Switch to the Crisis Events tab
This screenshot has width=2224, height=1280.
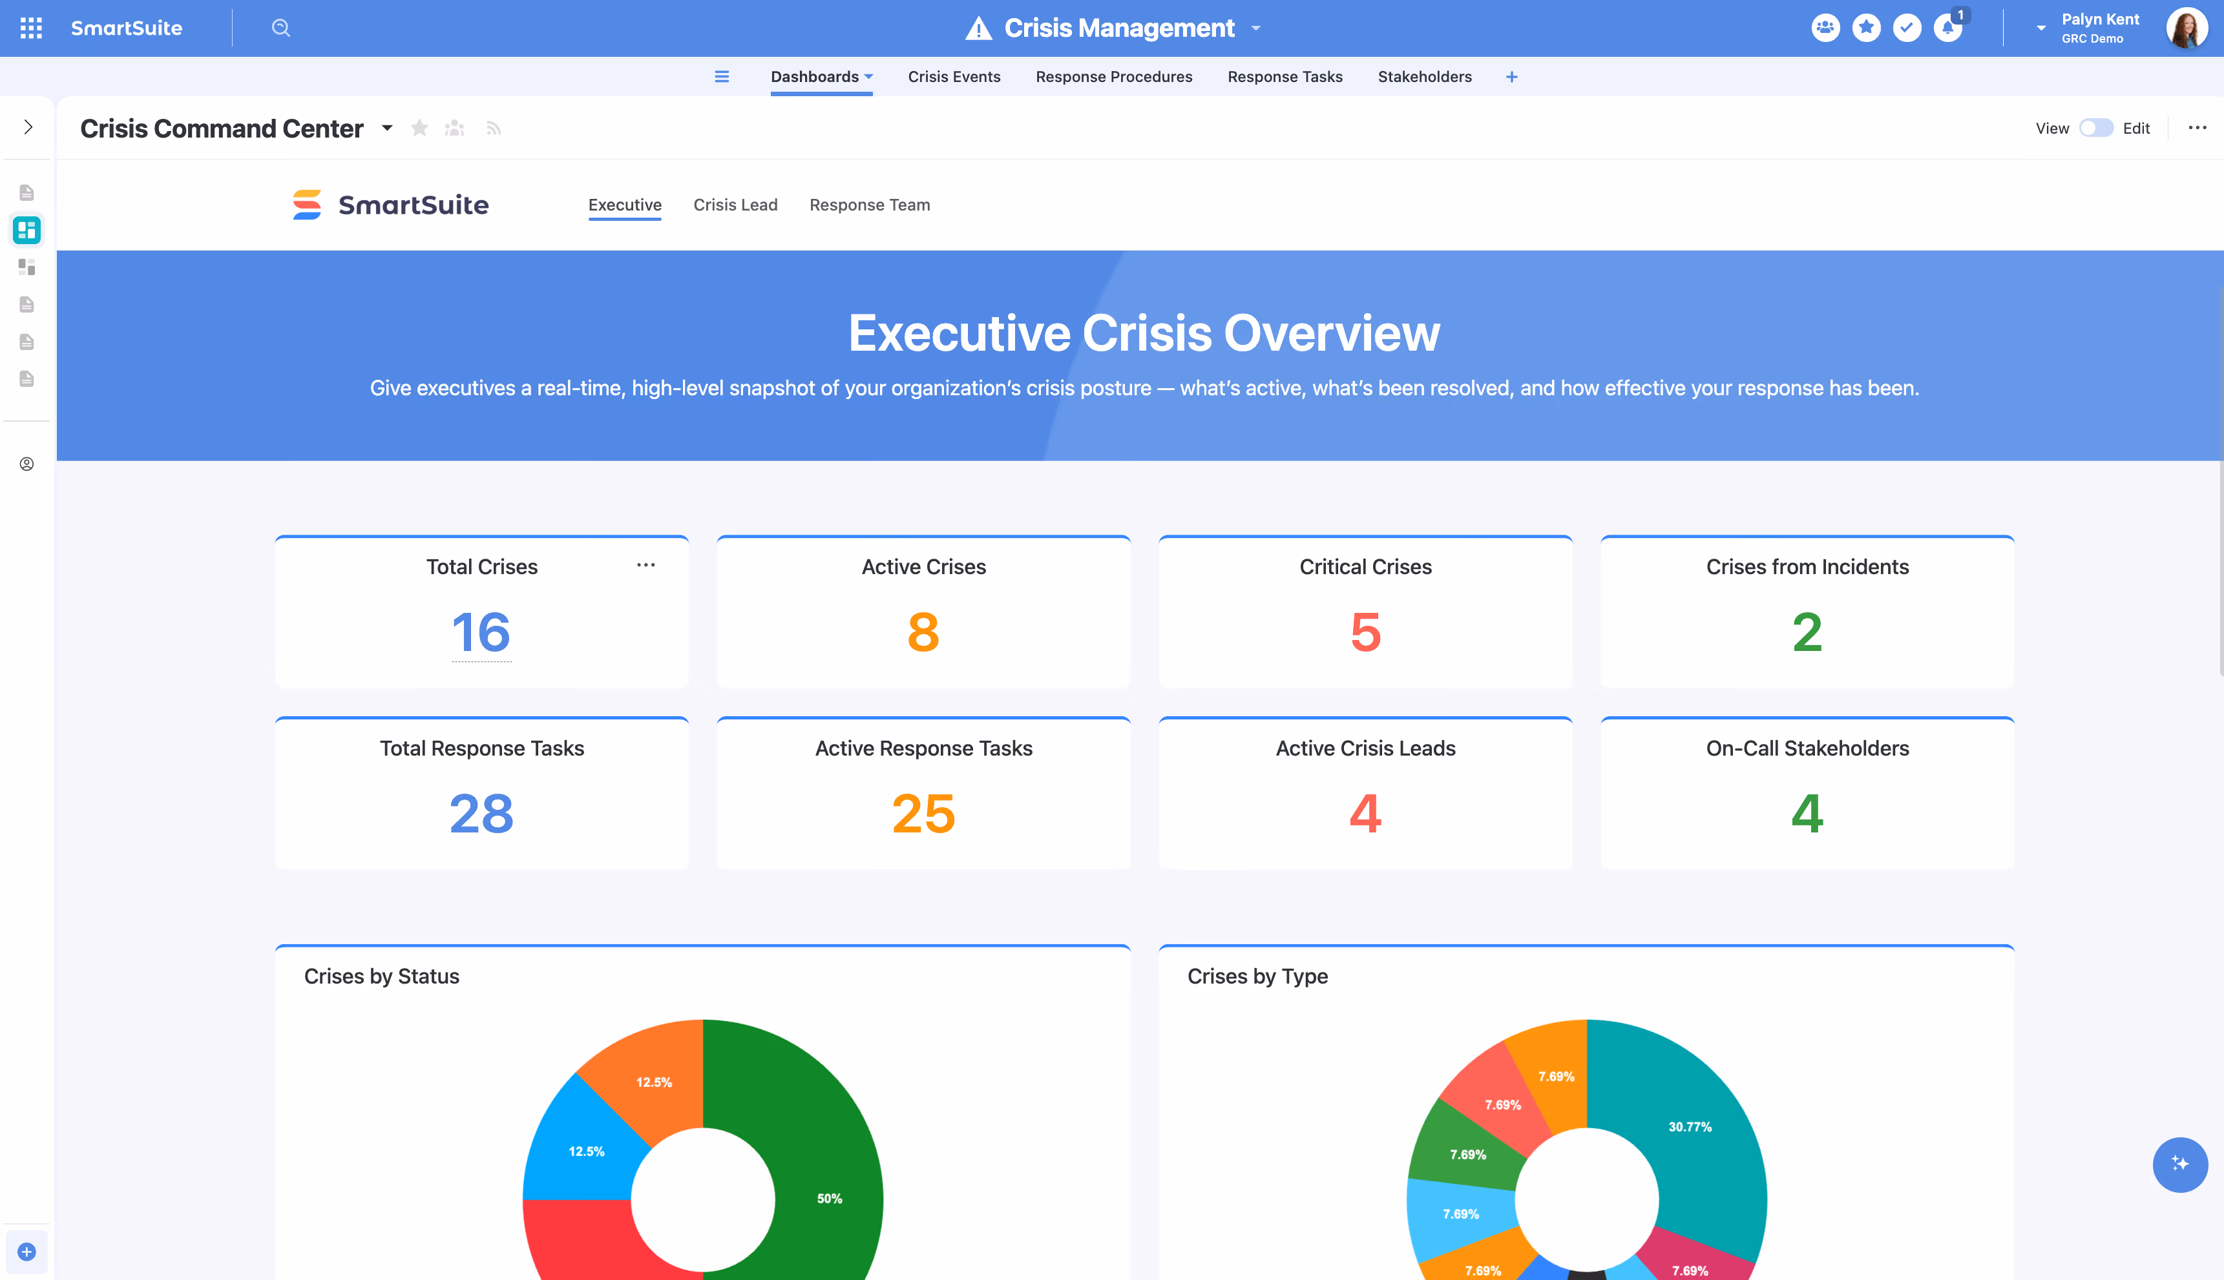[x=954, y=76]
